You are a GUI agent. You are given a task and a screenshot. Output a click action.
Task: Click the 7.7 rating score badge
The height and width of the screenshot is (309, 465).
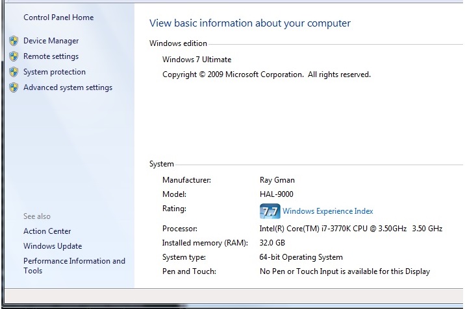point(270,211)
